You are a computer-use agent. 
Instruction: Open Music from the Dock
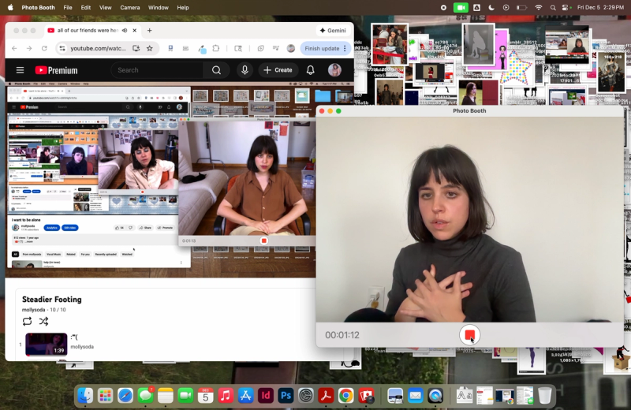226,396
